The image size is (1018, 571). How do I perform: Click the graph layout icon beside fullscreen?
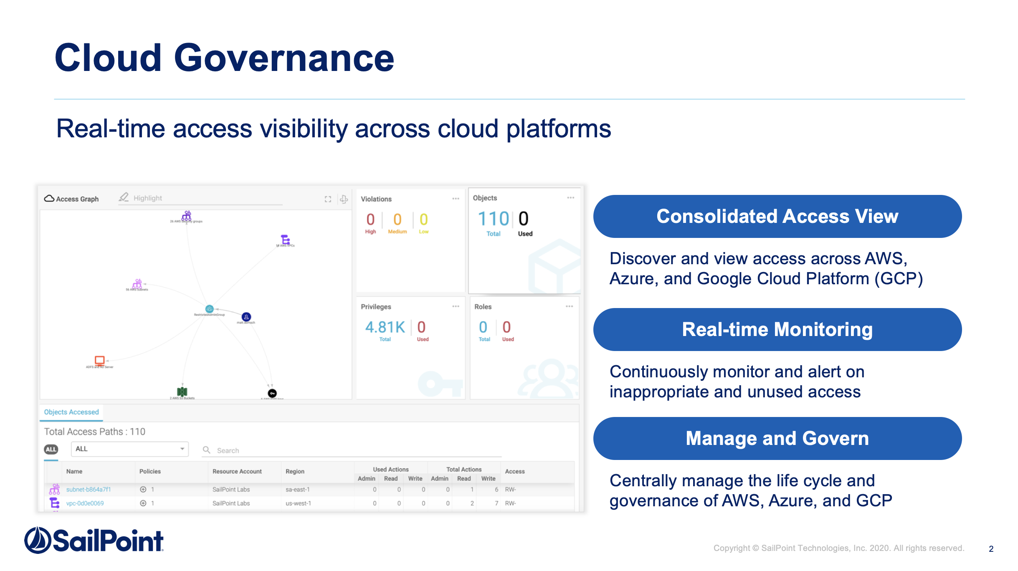coord(344,199)
